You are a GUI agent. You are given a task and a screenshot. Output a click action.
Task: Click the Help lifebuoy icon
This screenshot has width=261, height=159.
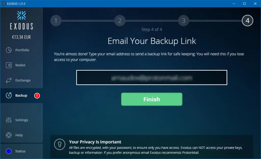9,135
